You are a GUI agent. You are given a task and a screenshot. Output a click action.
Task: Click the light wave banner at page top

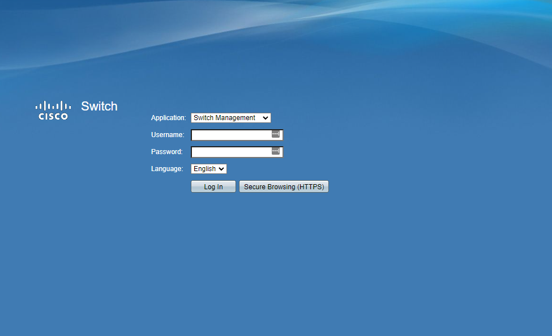[340, 23]
